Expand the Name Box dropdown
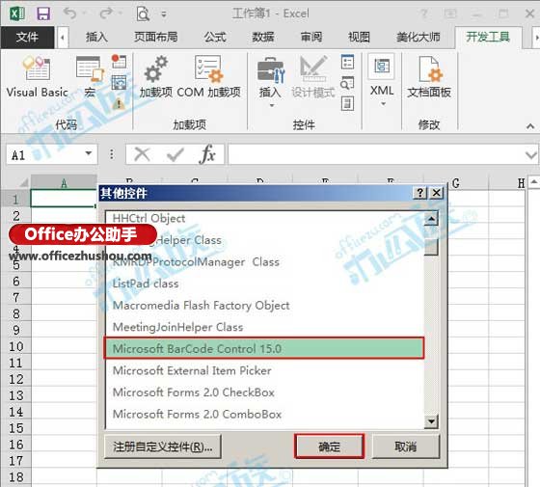The height and width of the screenshot is (487, 540). 89,153
